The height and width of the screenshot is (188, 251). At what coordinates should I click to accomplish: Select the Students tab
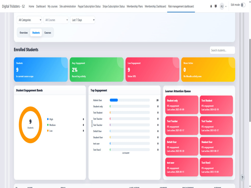click(x=36, y=33)
